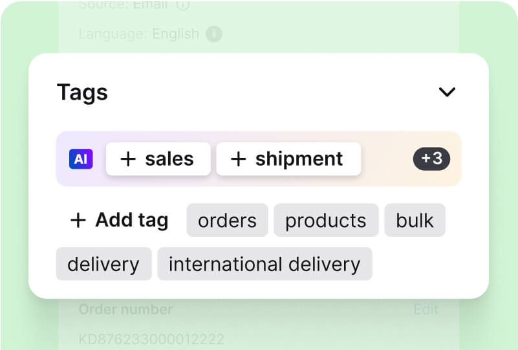Viewport: 518px width, 350px height.
Task: Click the info icon beside Language English
Action: 214,34
